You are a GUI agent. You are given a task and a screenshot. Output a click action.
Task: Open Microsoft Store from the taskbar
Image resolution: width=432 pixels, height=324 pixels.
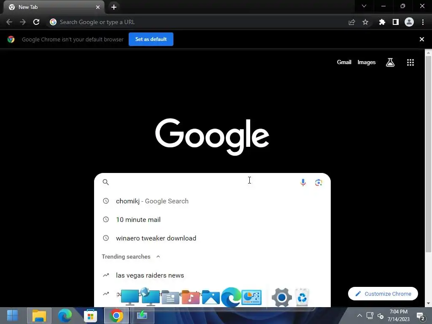90,316
